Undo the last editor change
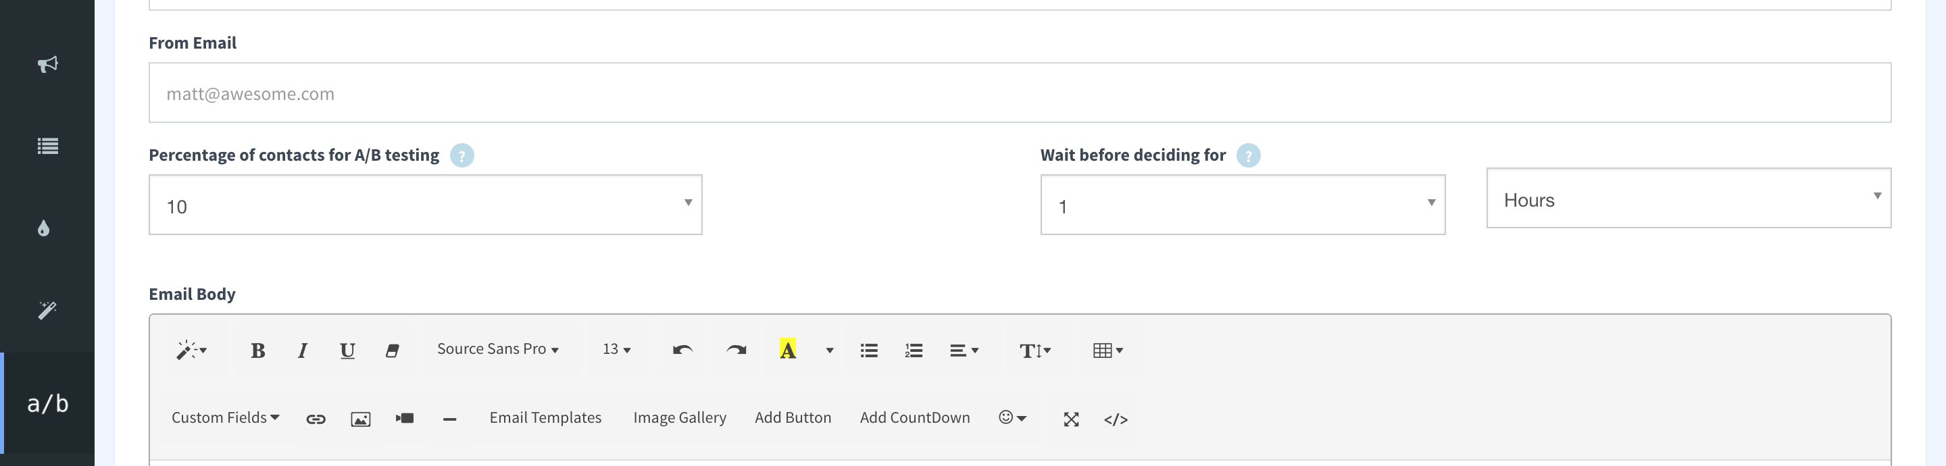Image resolution: width=1946 pixels, height=466 pixels. pyautogui.click(x=682, y=351)
